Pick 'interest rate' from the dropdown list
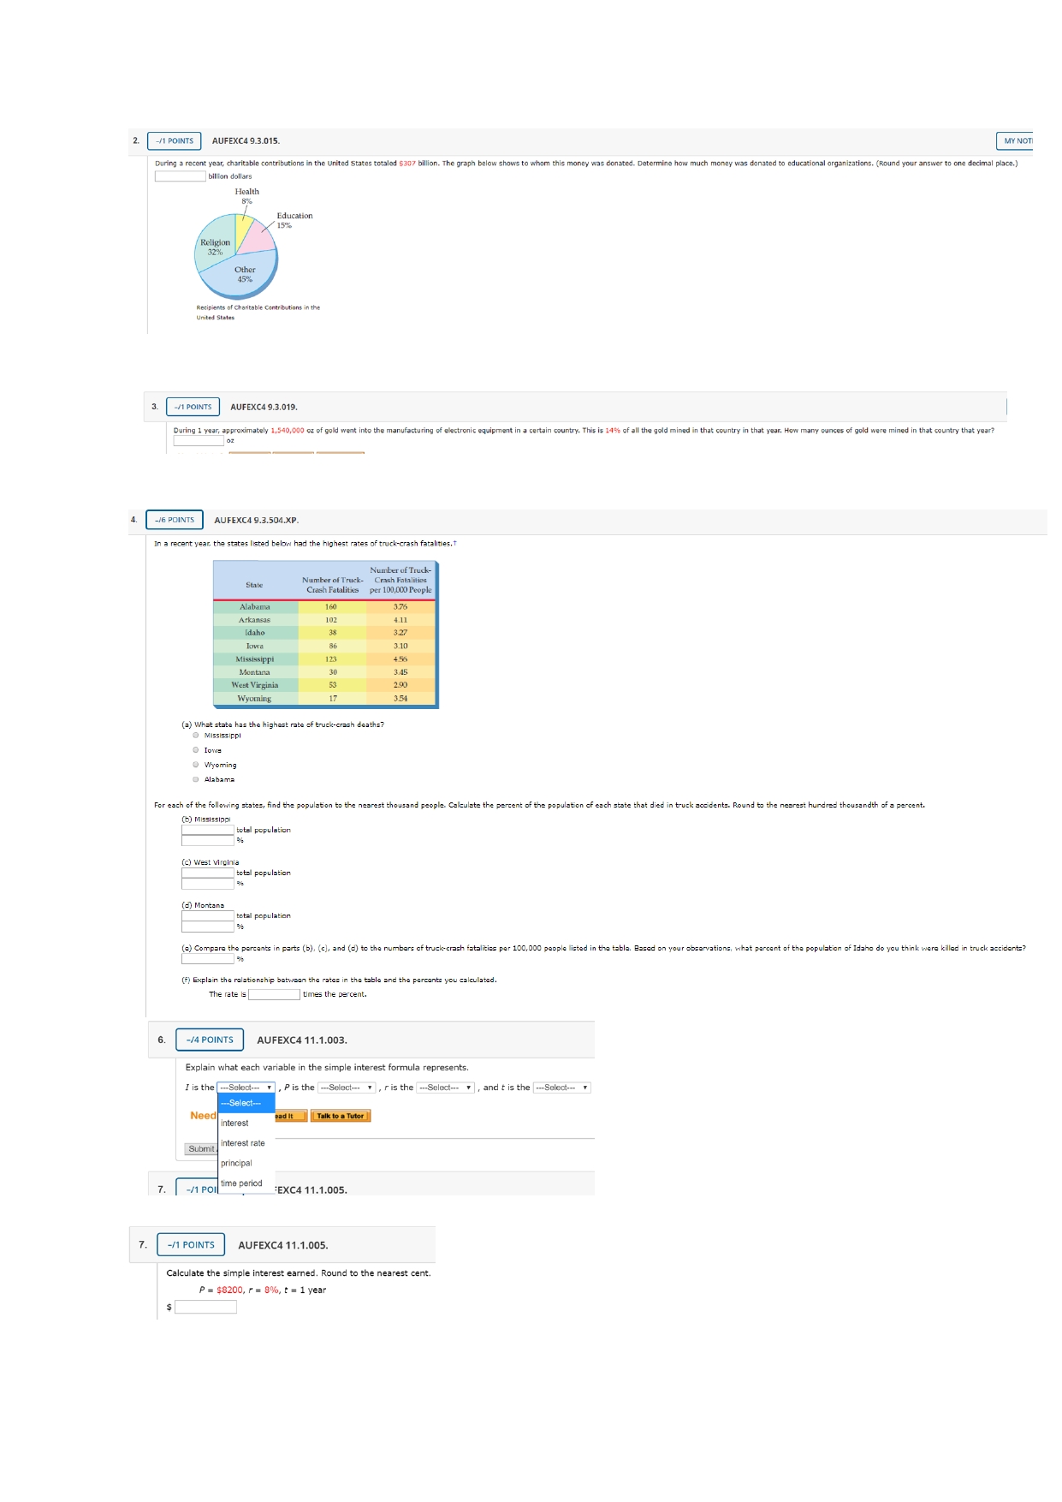Screen dimensions: 1062x1502 [x=246, y=1143]
